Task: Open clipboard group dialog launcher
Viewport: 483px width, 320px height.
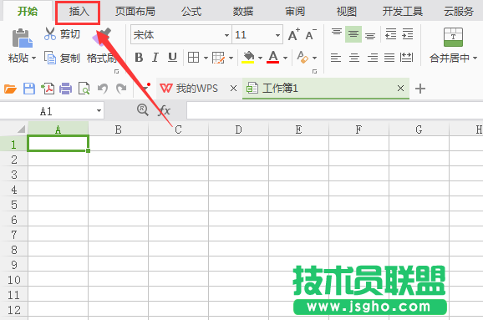Action: [116, 72]
